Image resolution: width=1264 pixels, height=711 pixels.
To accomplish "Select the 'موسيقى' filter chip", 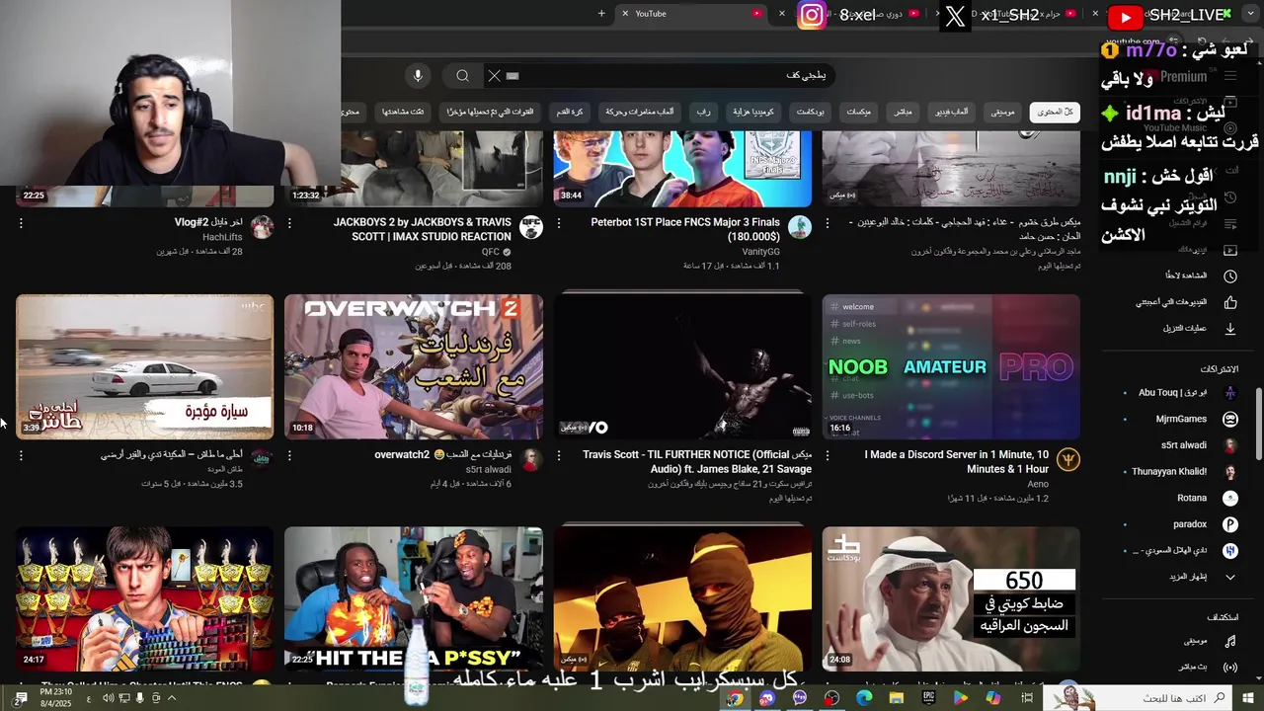I will [x=1002, y=112].
